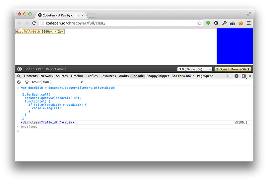Click the EditThisCookie cookie extension icon
The width and height of the screenshot is (268, 182).
pos(241,23)
